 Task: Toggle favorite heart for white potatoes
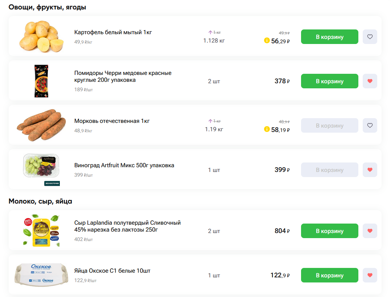click(x=370, y=37)
